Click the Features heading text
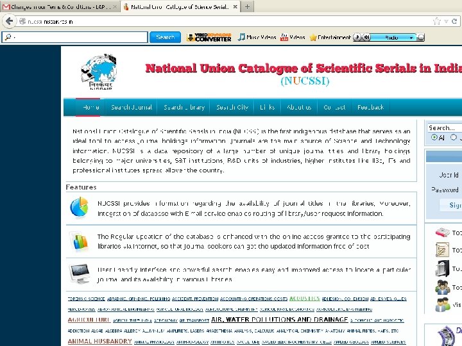 (x=81, y=187)
